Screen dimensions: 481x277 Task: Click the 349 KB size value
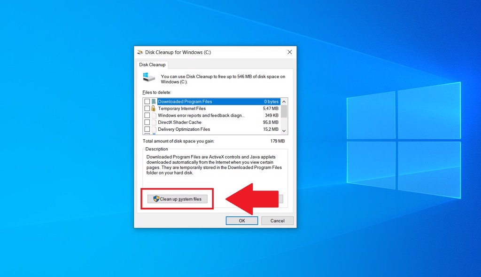coord(272,116)
